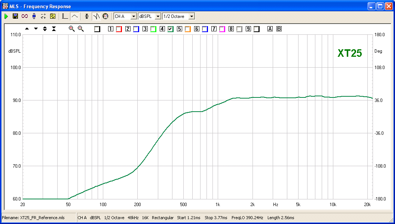Click overlay number 5 button

pyautogui.click(x=180, y=29)
